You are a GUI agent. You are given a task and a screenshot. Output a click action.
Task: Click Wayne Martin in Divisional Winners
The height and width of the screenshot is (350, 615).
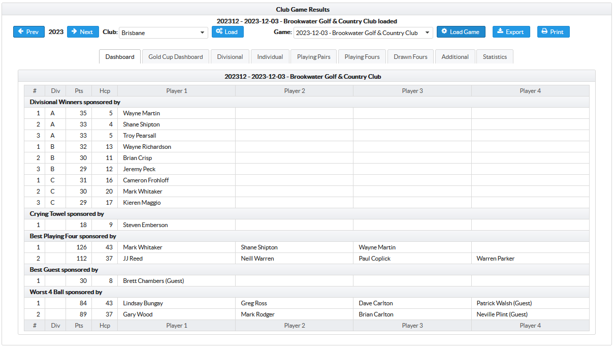pos(142,113)
